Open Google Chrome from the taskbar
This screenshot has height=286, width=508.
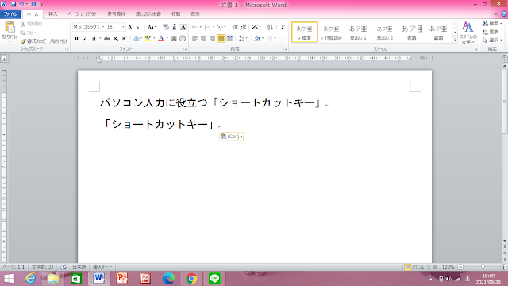pyautogui.click(x=191, y=279)
